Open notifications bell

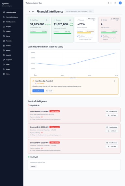[x=115, y=3]
